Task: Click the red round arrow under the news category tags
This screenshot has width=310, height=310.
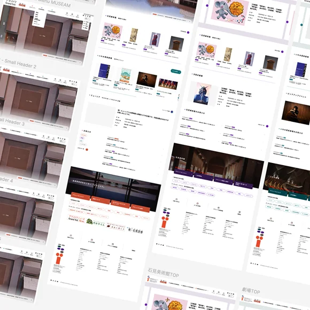Action: point(87,150)
